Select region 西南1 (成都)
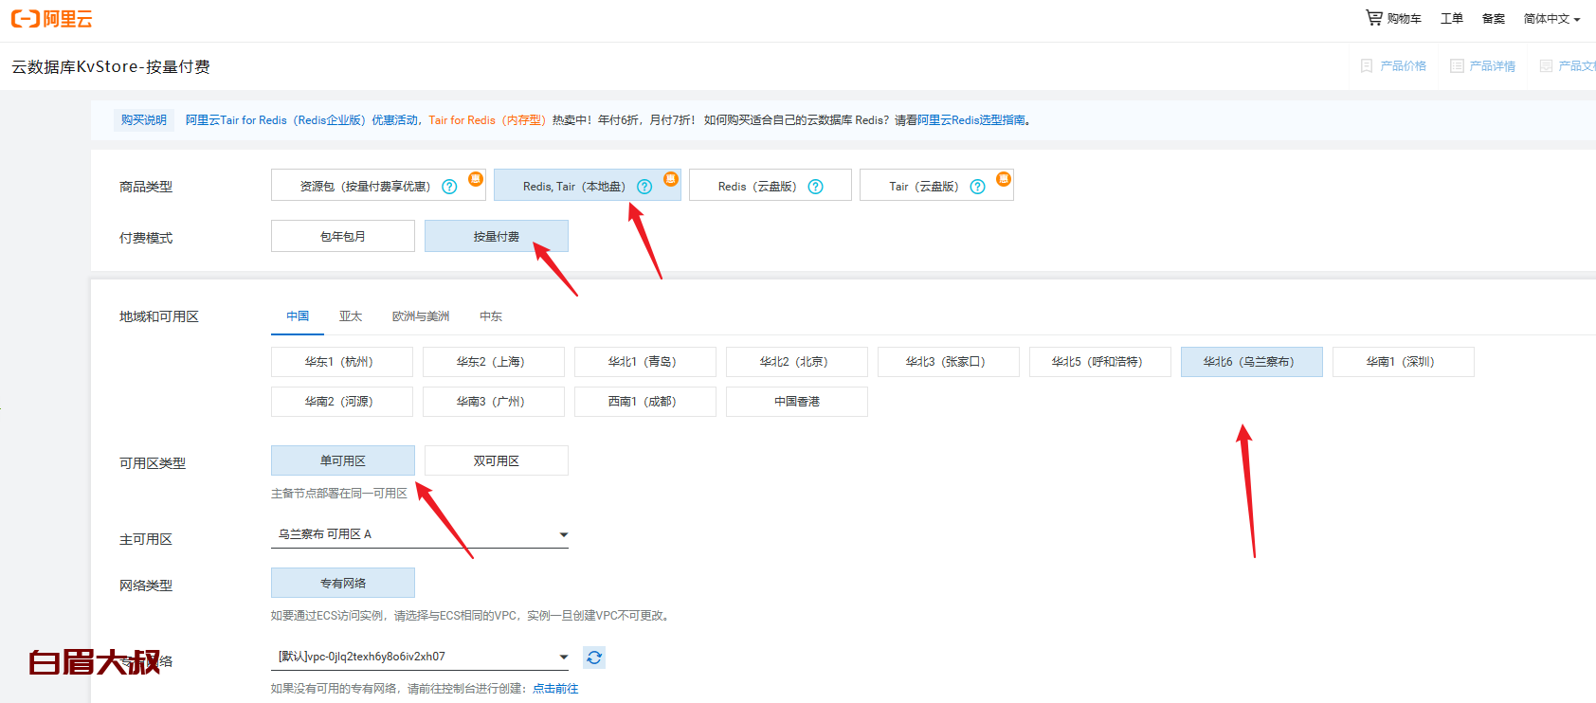Screen dimensions: 1596x703 click(645, 402)
